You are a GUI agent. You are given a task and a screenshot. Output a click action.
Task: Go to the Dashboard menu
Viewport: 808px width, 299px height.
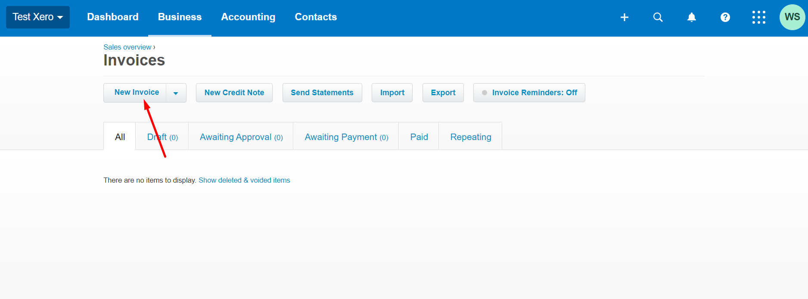click(113, 17)
